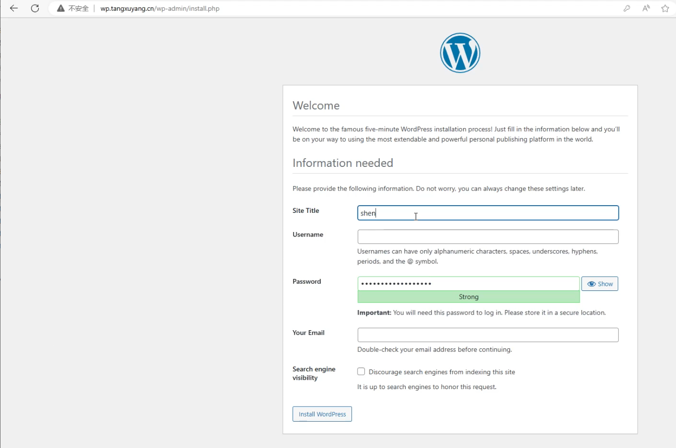
Task: Select the Password input field
Action: (468, 284)
